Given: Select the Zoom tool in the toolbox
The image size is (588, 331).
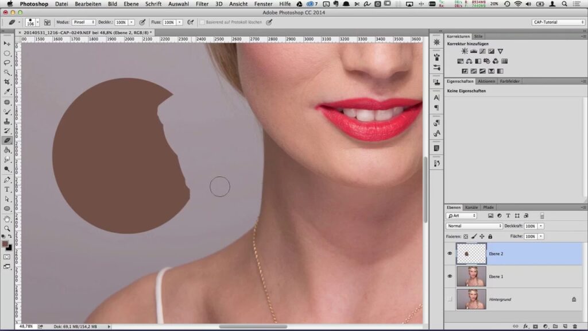Looking at the screenshot, I should 7,228.
